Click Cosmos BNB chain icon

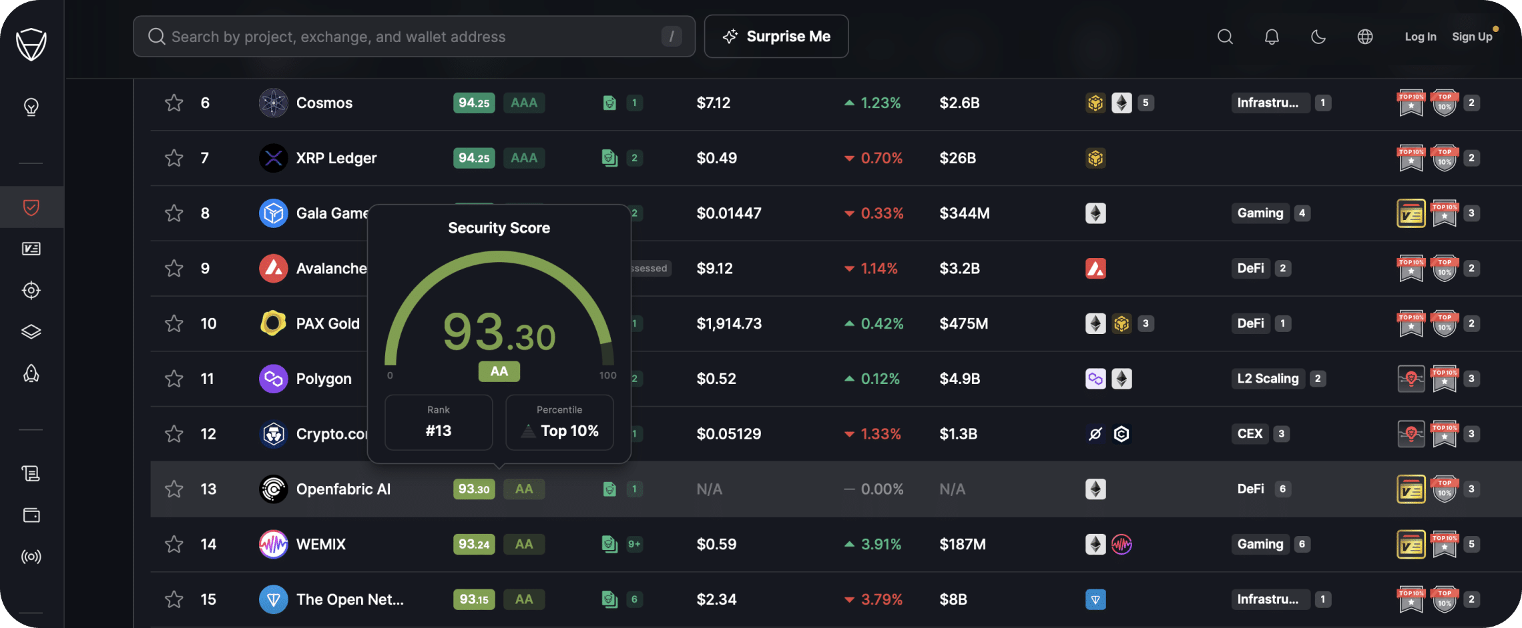pos(1095,103)
